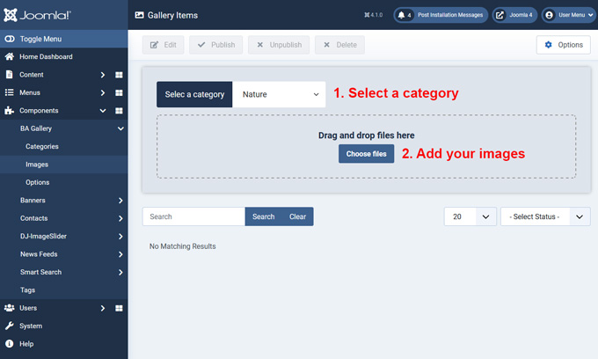598x359 pixels.
Task: Open the Select Status dropdown
Action: 545,216
